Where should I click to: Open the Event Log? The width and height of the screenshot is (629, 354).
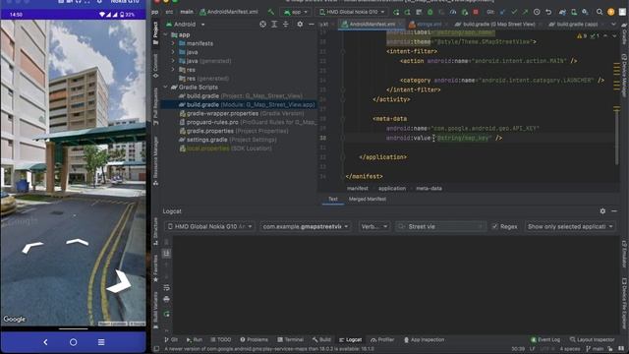(545, 339)
